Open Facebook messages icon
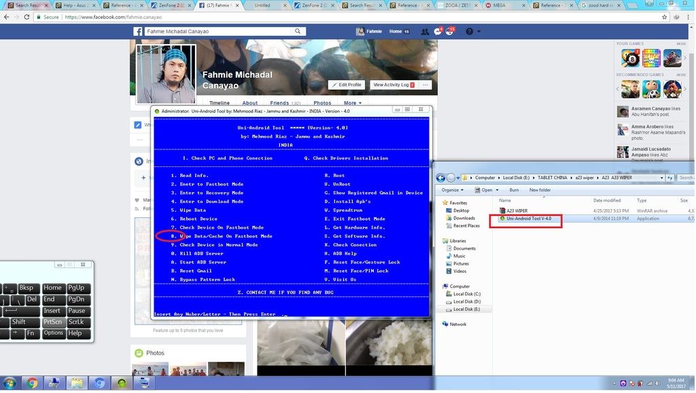This screenshot has height=393, width=696. coord(438,31)
